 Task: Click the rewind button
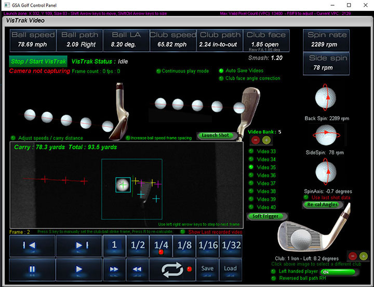(137, 269)
